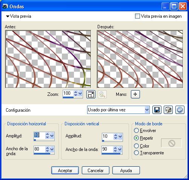189x180 pixels.
Task: Open the Zoom value dropdown arrow
Action: [80, 93]
